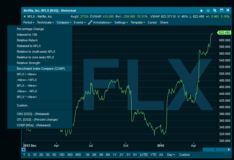Click the horizontal timeline scrollbar thumb
Image resolution: width=234 pixels, height=160 pixels.
point(215,149)
